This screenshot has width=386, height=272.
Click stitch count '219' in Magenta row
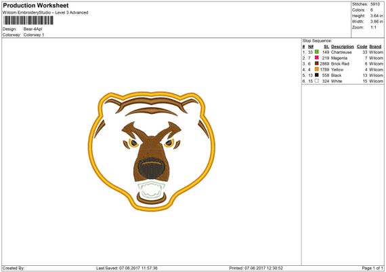point(326,58)
